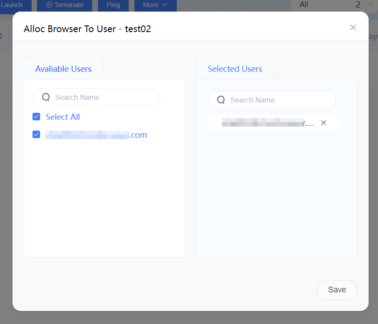Click the selected user entry chip
The height and width of the screenshot is (324, 378).
pos(267,123)
